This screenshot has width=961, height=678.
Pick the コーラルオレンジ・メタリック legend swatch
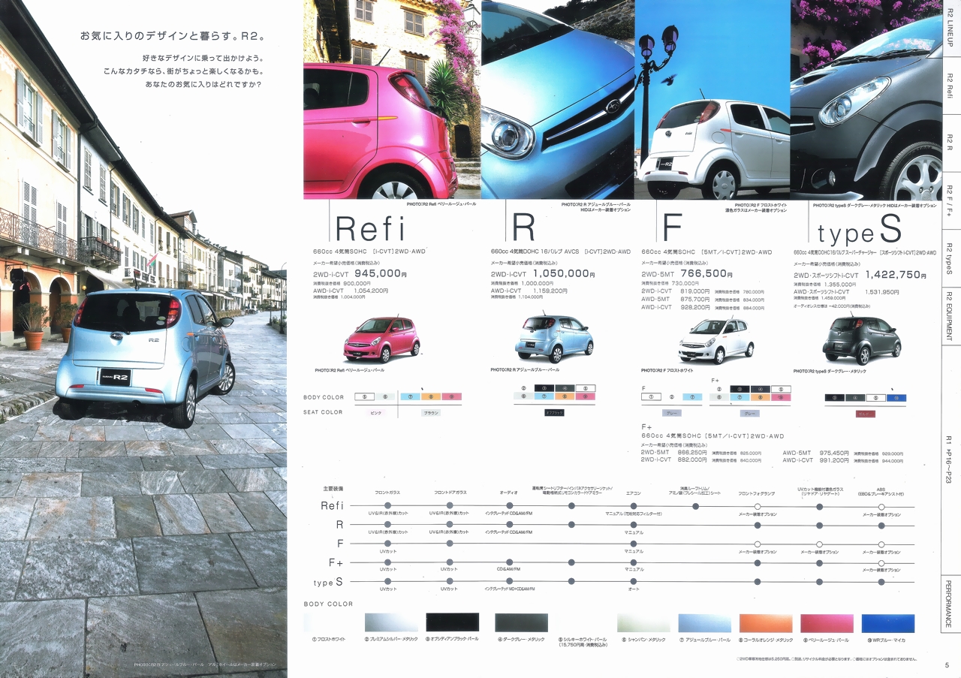(766, 622)
